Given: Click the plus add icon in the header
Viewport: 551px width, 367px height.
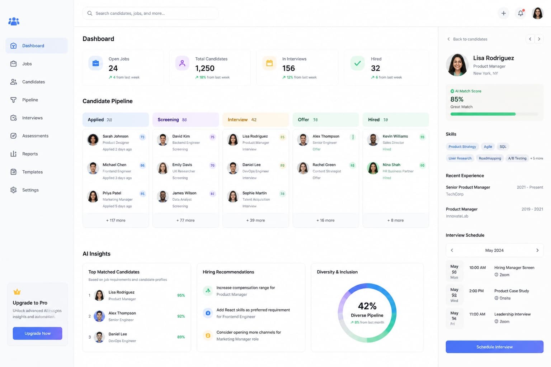Looking at the screenshot, I should click(x=504, y=13).
